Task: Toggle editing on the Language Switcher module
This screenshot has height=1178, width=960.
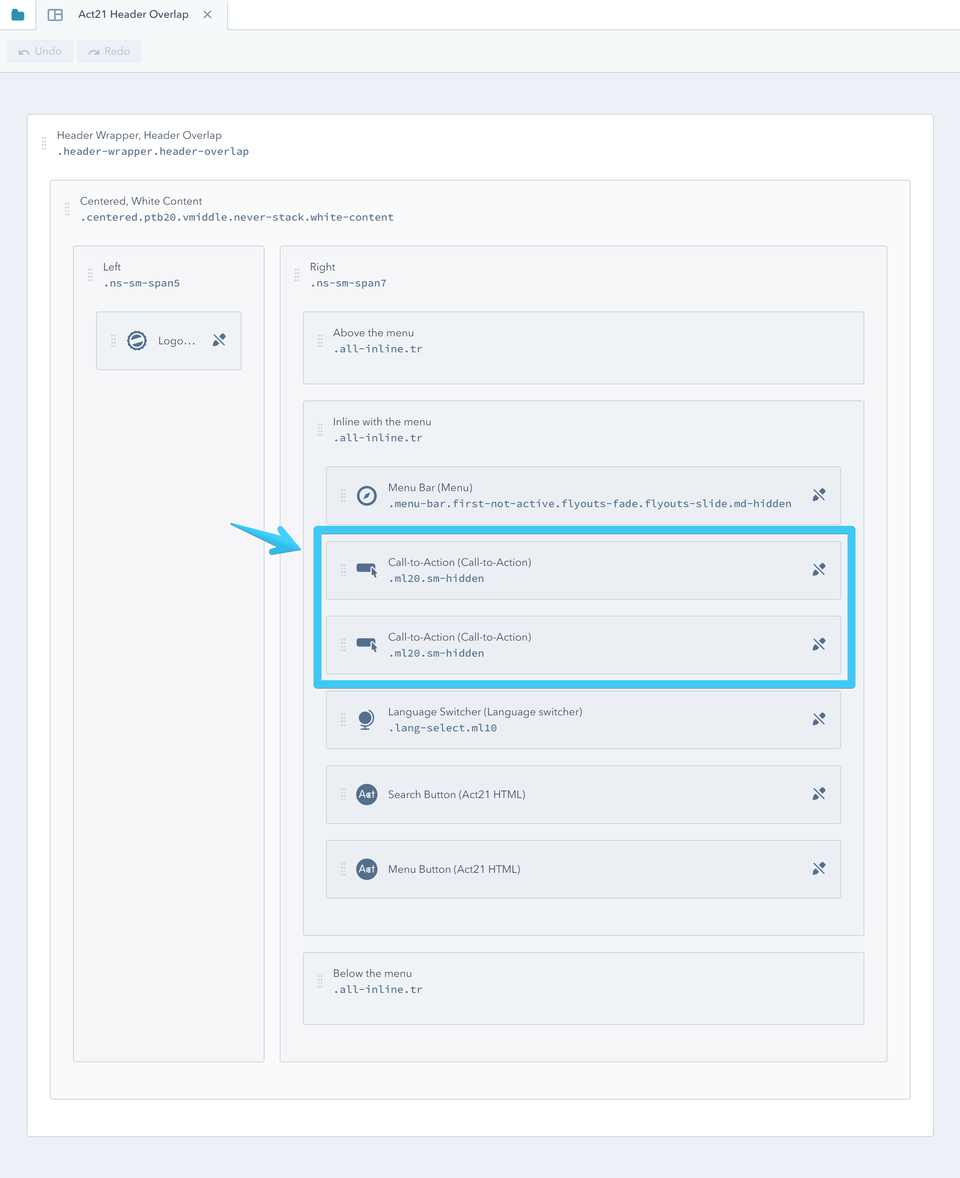Action: click(819, 720)
